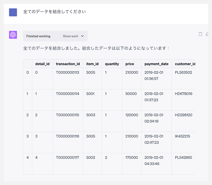212x185 pixels.
Task: Click the quantity column header
Action: pos(112,64)
